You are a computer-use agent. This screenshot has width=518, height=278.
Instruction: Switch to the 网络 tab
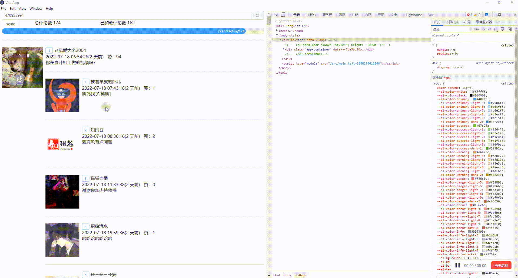pyautogui.click(x=342, y=15)
